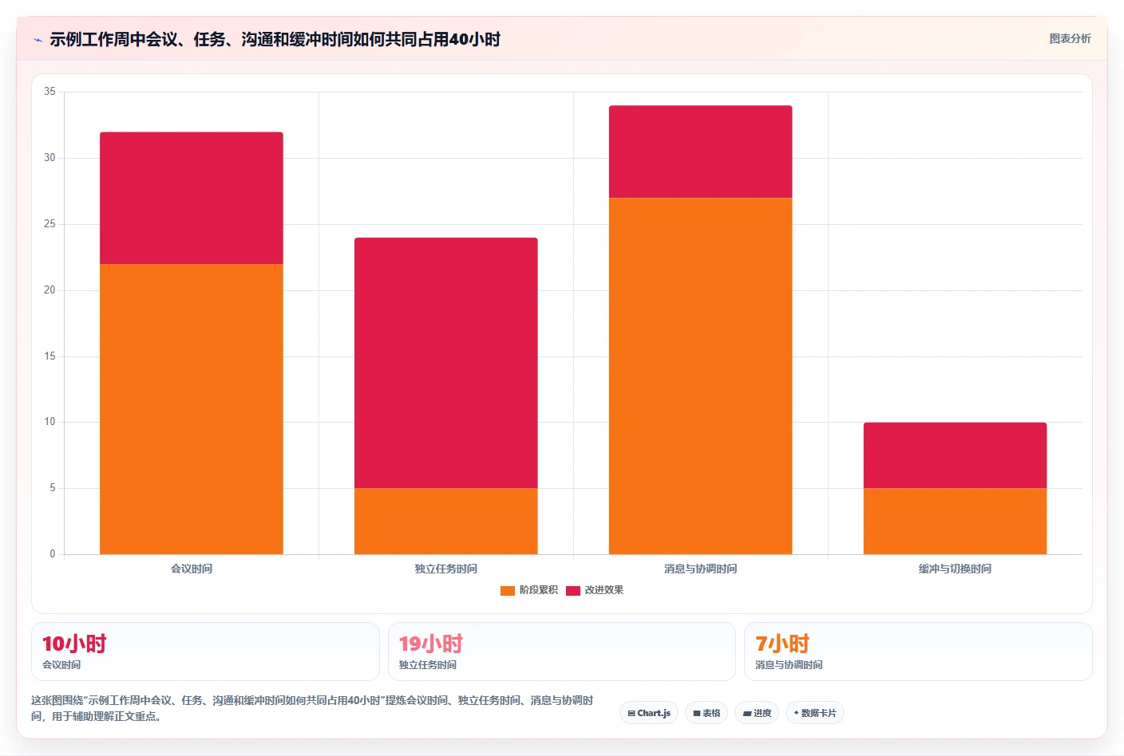Open the 图表分析 label in header
1124x756 pixels.
(x=1070, y=38)
